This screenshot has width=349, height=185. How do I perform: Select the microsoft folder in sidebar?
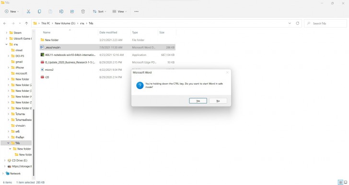tap(21, 73)
